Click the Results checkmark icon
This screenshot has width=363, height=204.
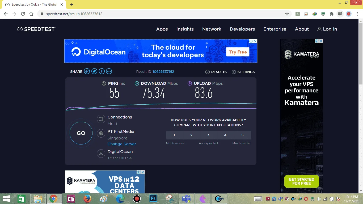pyautogui.click(x=208, y=72)
